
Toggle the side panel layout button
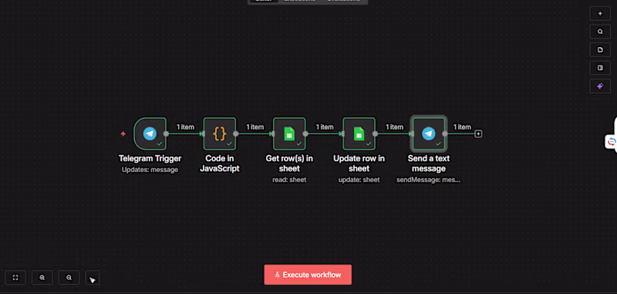[x=600, y=68]
